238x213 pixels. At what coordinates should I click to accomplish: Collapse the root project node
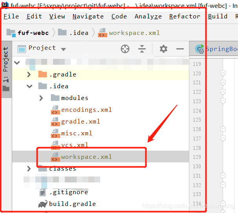pos(17,62)
